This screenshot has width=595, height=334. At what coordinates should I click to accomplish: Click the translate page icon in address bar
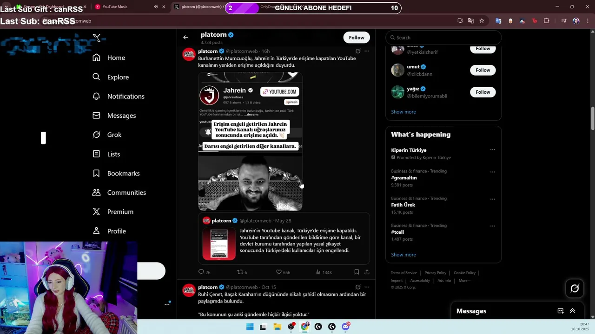[471, 21]
